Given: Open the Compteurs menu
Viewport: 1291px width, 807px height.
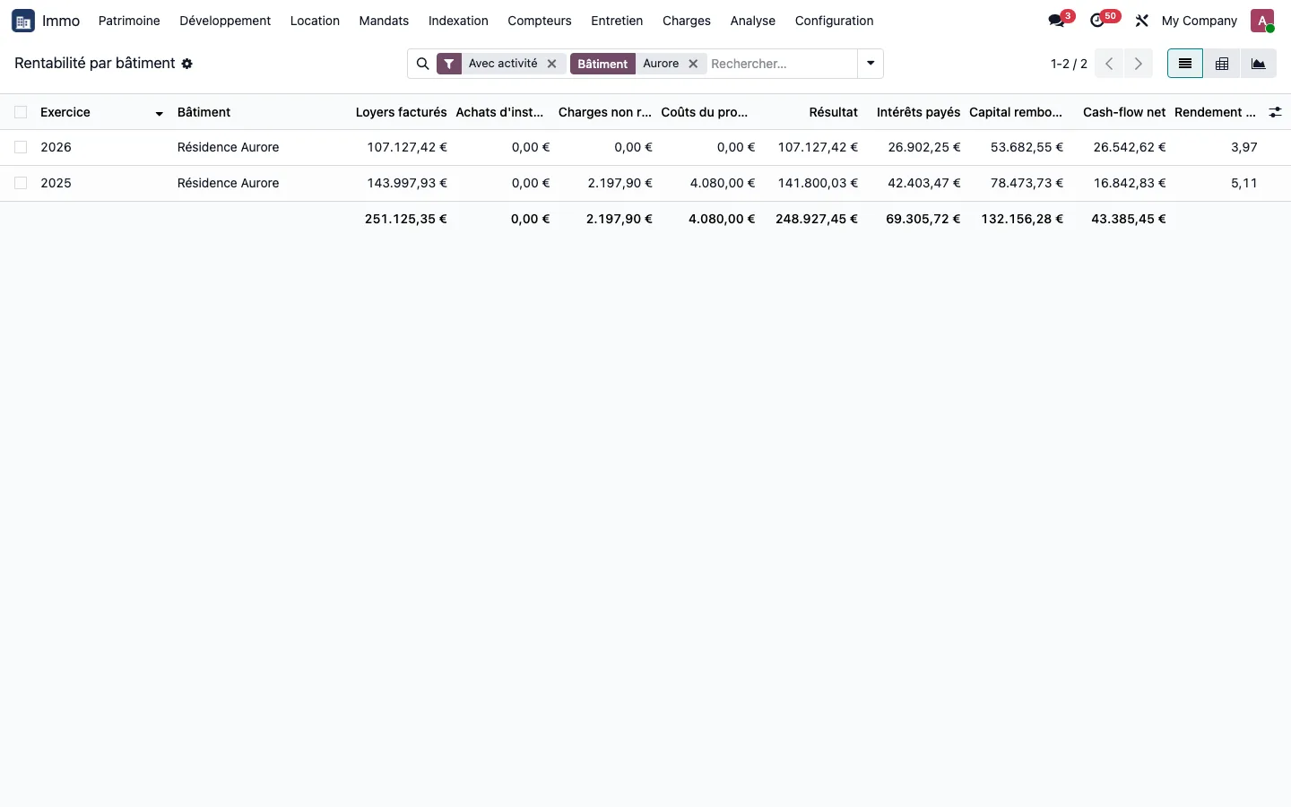Looking at the screenshot, I should tap(540, 21).
